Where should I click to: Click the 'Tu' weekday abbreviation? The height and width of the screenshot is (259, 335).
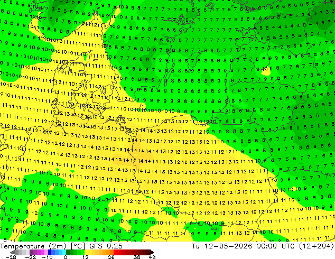196,246
